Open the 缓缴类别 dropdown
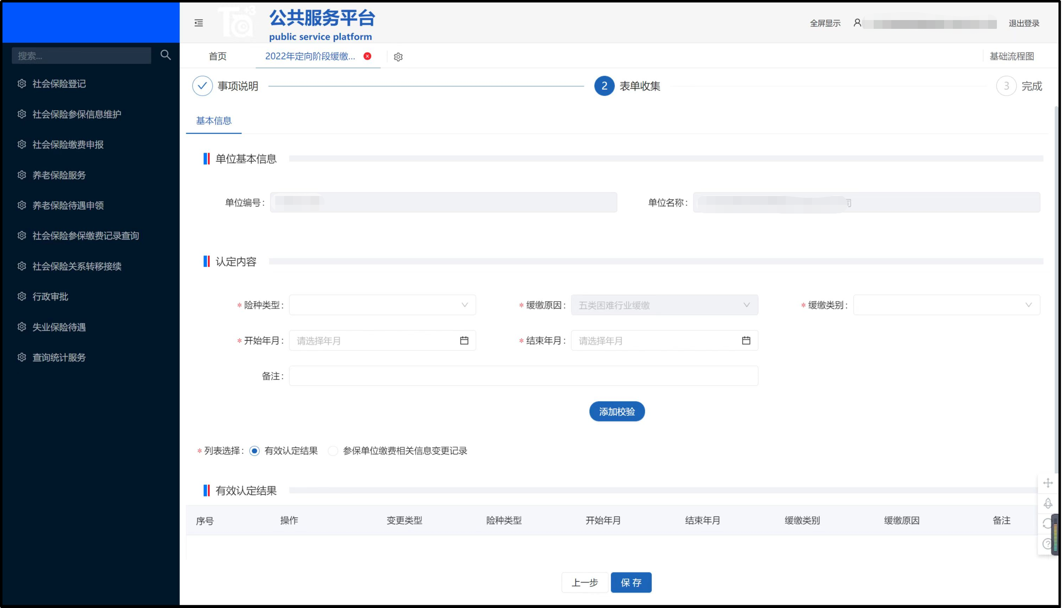This screenshot has width=1062, height=608. [x=946, y=305]
